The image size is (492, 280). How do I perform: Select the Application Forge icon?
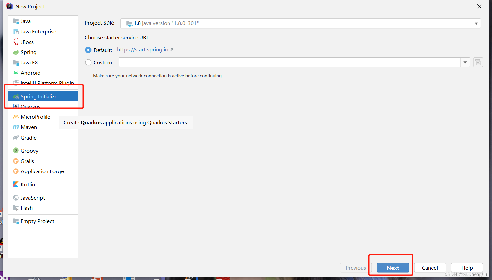(16, 171)
